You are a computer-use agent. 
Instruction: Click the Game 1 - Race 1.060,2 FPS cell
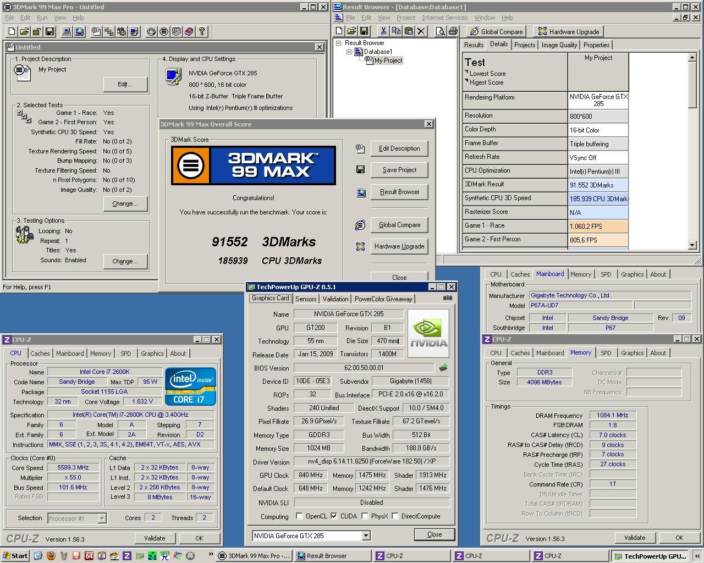pyautogui.click(x=598, y=226)
